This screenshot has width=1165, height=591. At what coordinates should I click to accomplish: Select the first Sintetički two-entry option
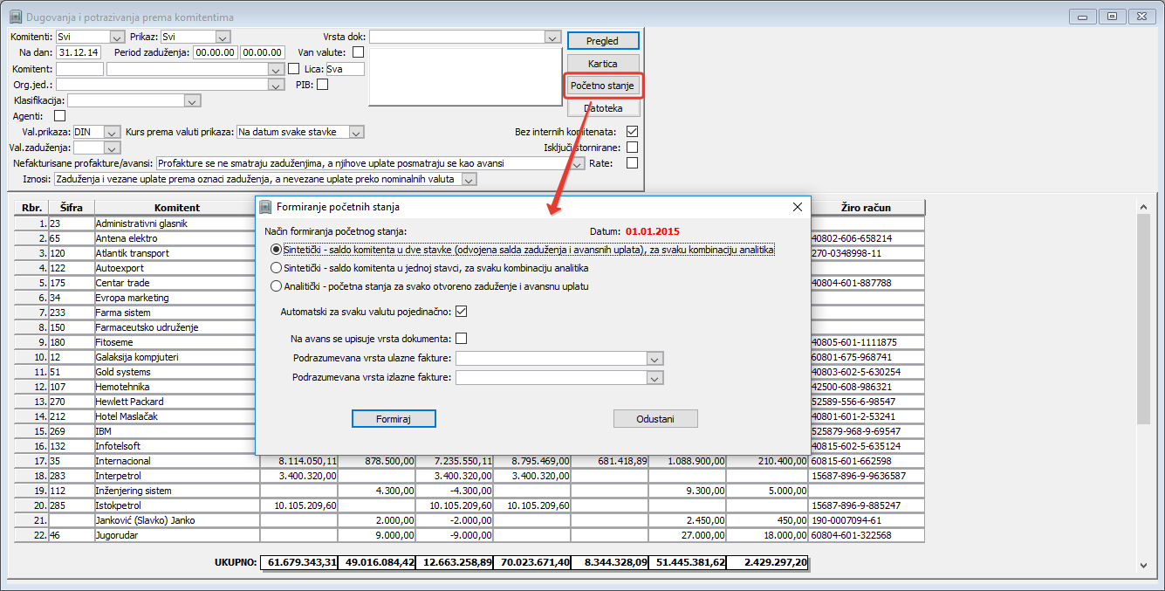tap(524, 250)
